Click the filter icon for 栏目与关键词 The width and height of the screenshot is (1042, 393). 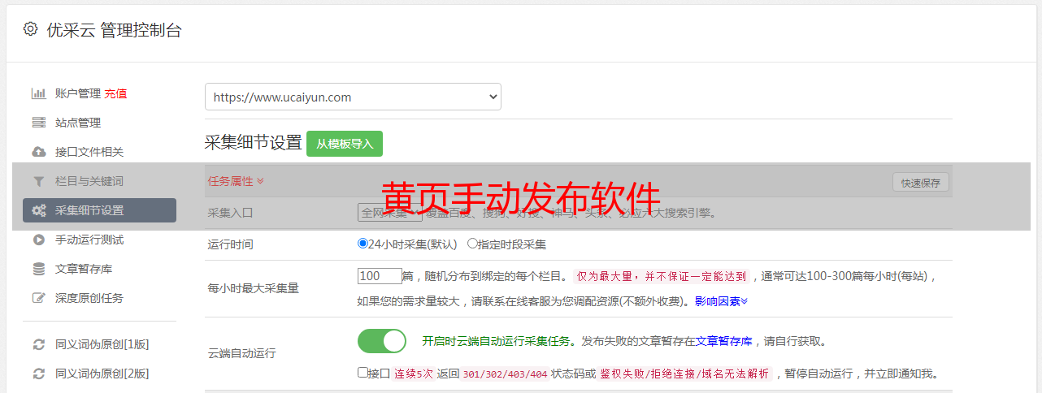38,181
